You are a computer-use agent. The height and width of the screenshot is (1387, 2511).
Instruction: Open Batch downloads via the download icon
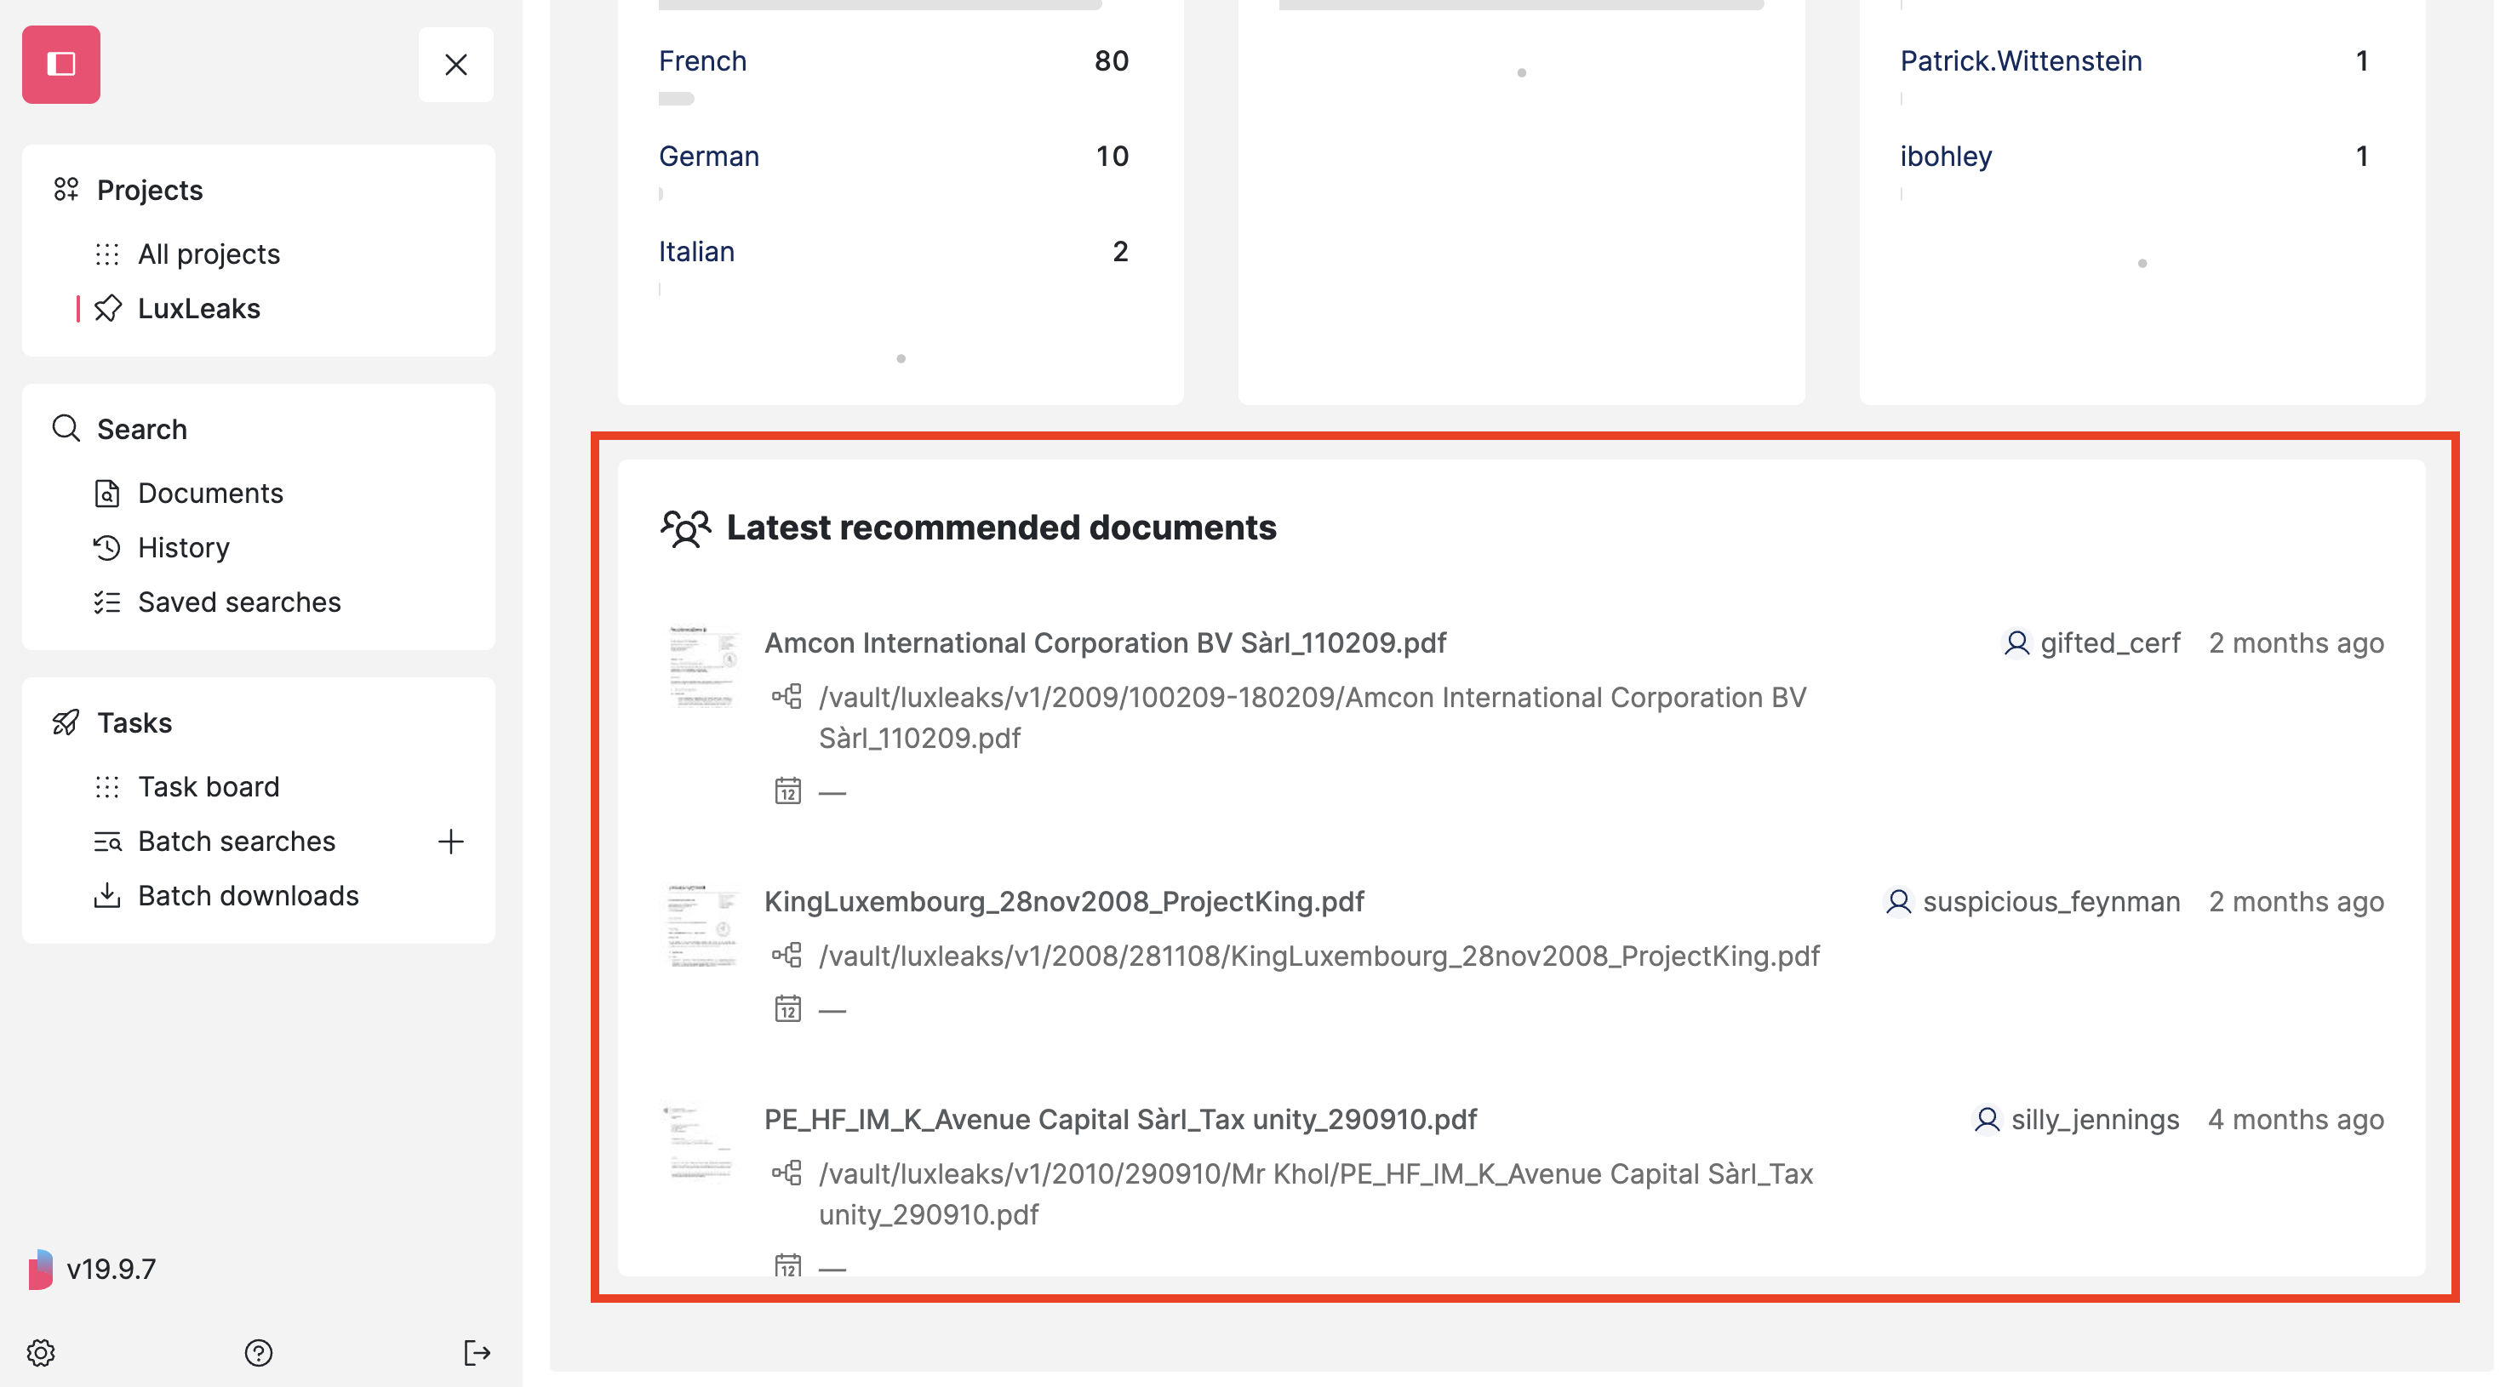(108, 895)
